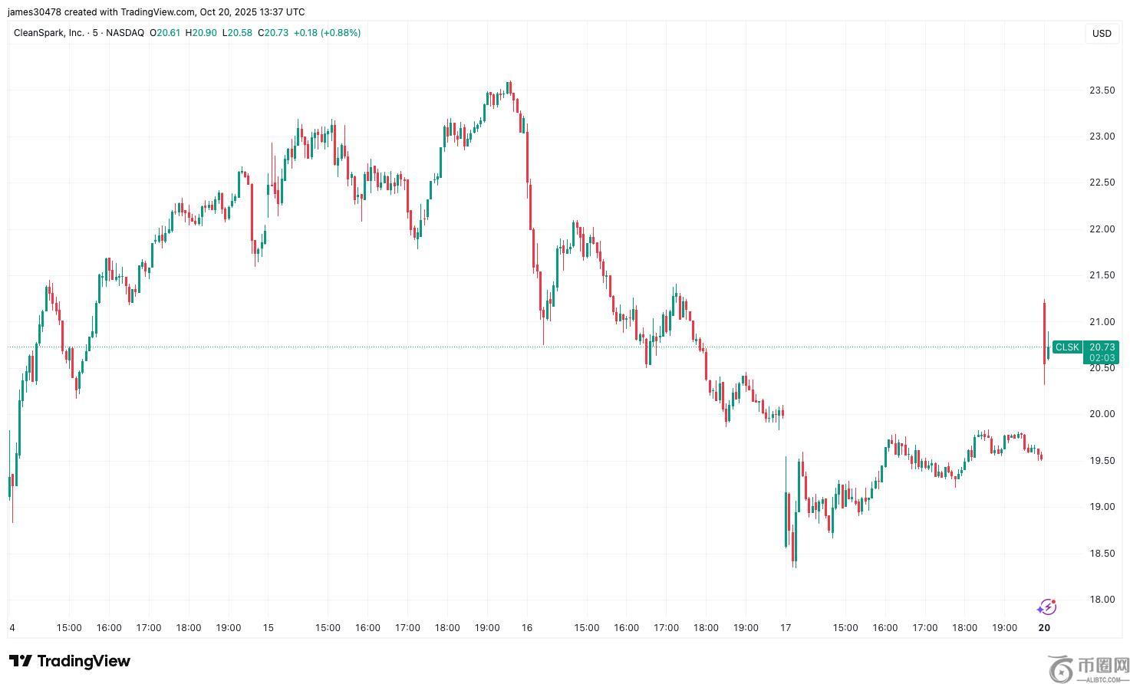The width and height of the screenshot is (1130, 684).
Task: Click the purple lightning bolt icon
Action: 1046,607
